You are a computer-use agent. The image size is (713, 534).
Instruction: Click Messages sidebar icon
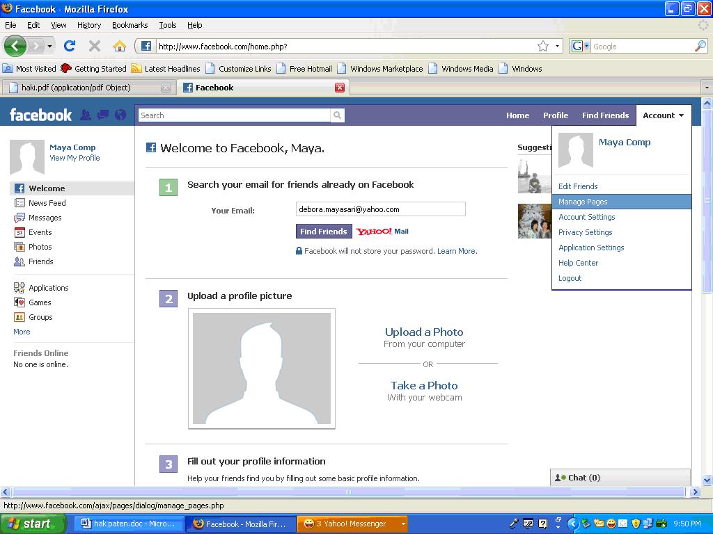point(19,218)
